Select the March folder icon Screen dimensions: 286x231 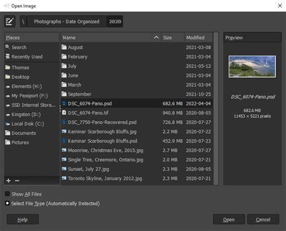64,85
